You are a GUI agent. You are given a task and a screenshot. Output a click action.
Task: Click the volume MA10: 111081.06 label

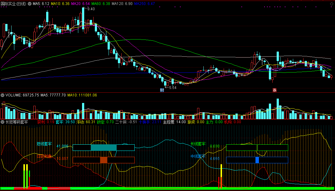[82, 95]
